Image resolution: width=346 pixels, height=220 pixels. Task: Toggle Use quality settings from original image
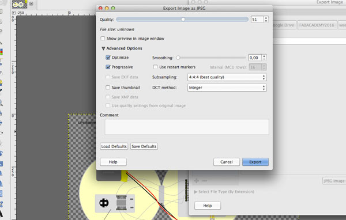[108, 105]
